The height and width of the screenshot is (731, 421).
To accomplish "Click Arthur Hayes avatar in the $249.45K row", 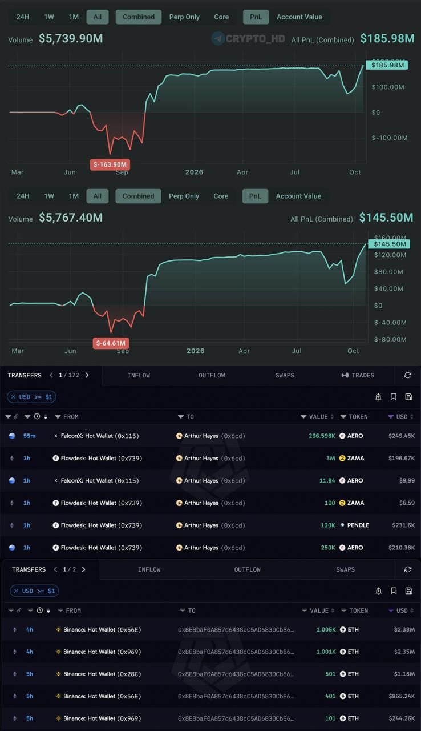I will click(x=179, y=436).
